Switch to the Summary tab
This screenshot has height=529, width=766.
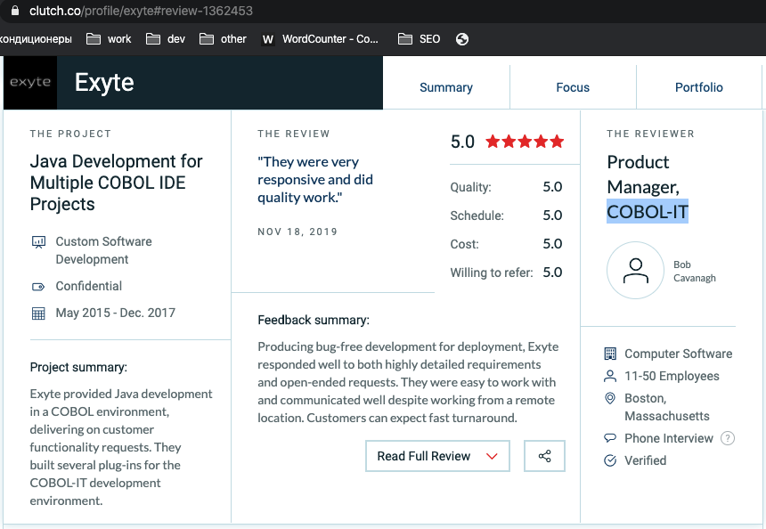tap(446, 87)
